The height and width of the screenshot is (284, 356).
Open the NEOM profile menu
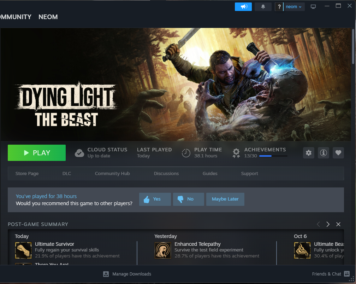click(48, 17)
